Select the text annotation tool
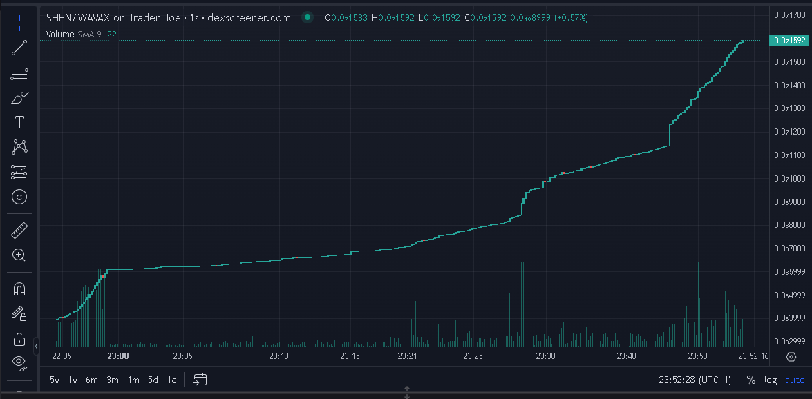Screen dimensions: 812x399 19,122
